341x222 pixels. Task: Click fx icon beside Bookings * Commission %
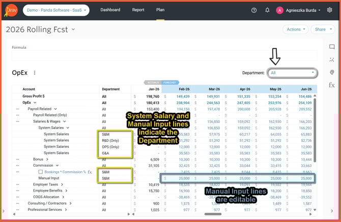[x=90, y=172]
